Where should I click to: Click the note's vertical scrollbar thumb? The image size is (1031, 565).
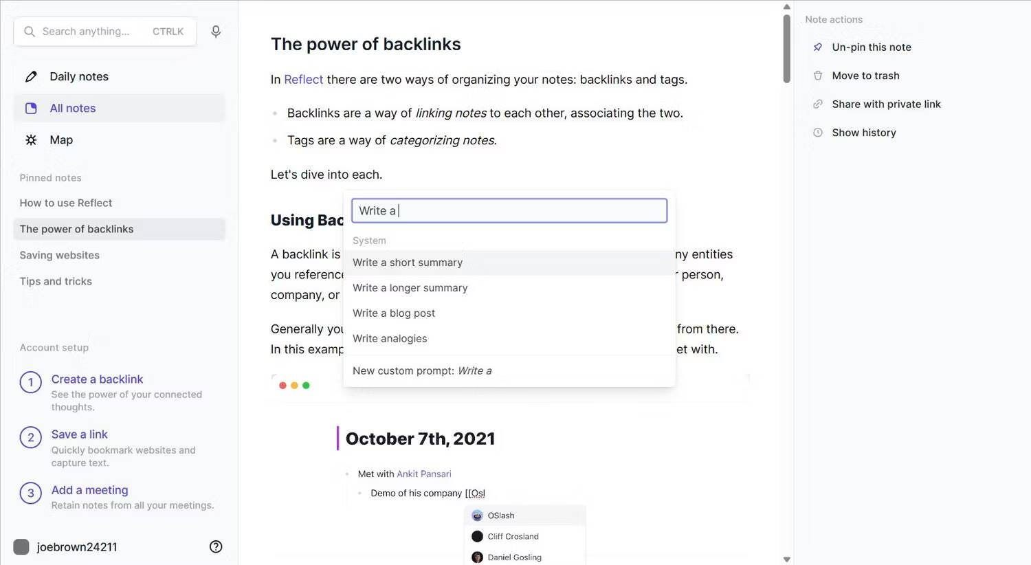(787, 48)
